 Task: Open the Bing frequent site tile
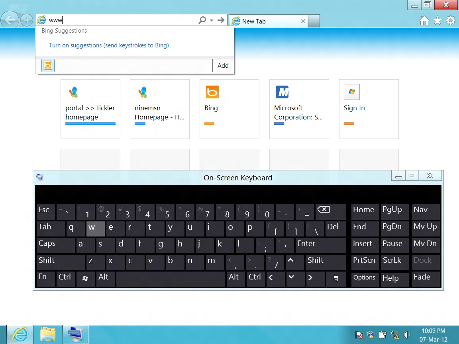229,109
